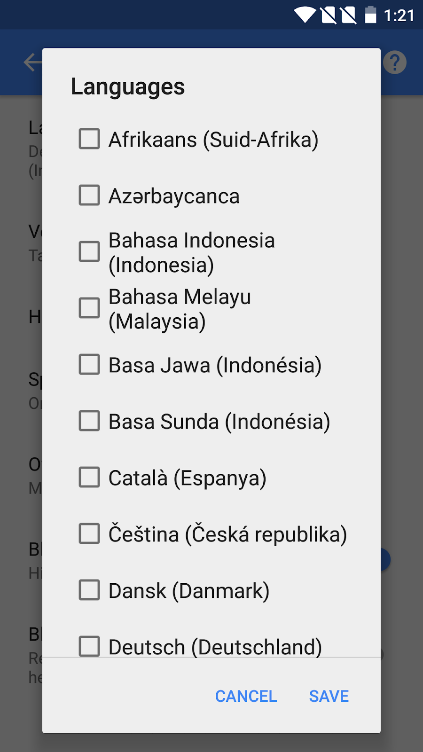Check the Afrikaans (Suid-Afrika) checkbox
Viewport: 423px width, 752px height.
click(89, 139)
